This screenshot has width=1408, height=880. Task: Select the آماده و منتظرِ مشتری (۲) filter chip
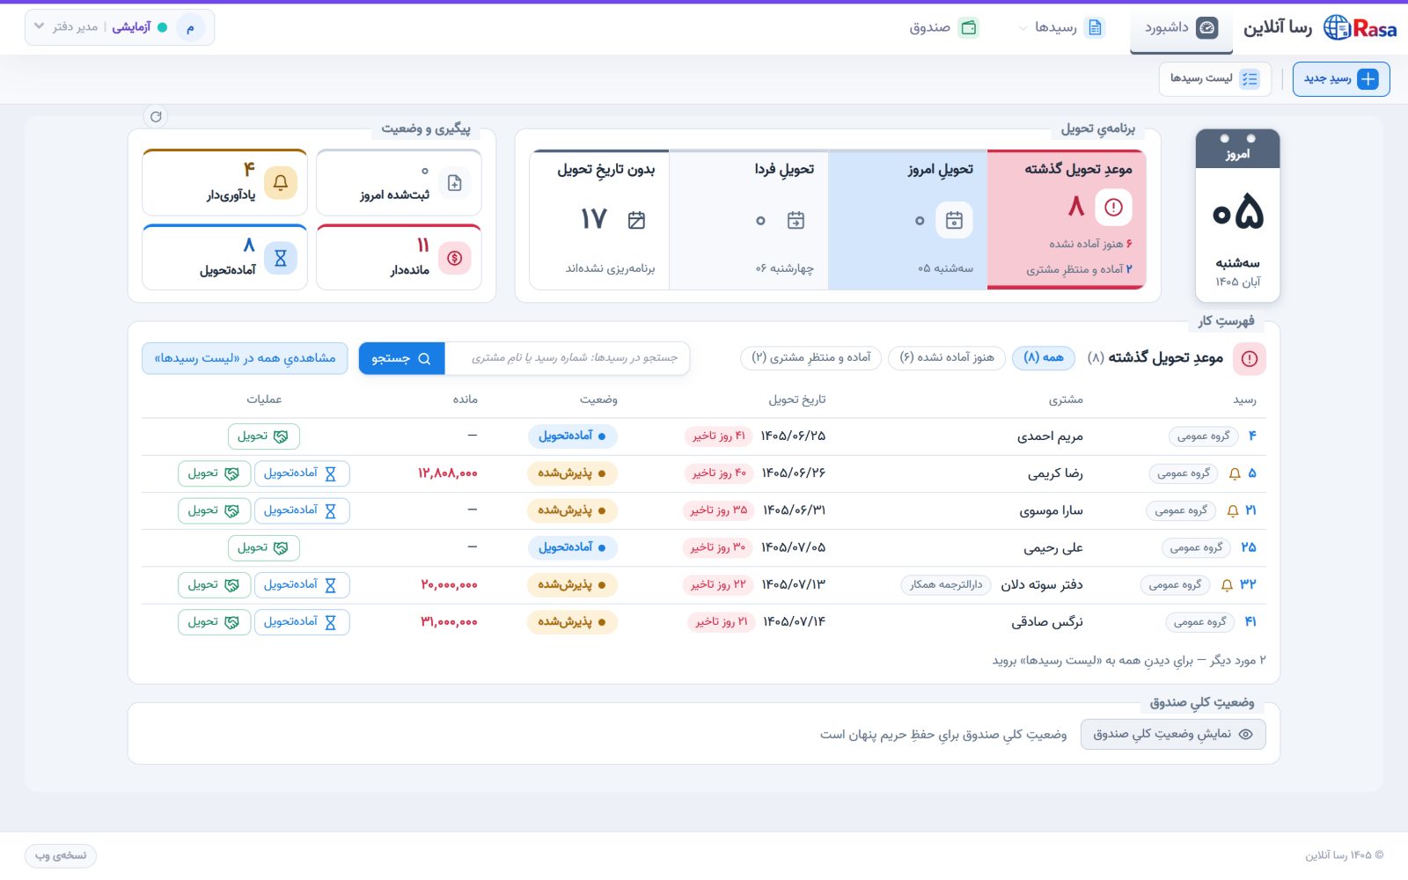(x=811, y=357)
